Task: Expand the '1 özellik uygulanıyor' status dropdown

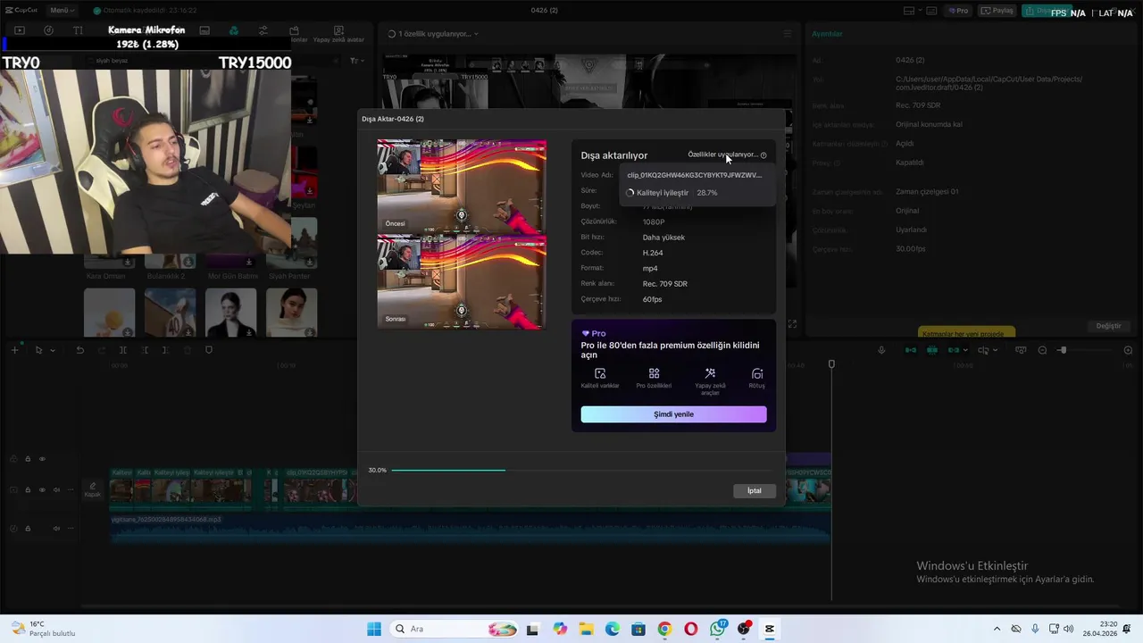Action: click(433, 34)
